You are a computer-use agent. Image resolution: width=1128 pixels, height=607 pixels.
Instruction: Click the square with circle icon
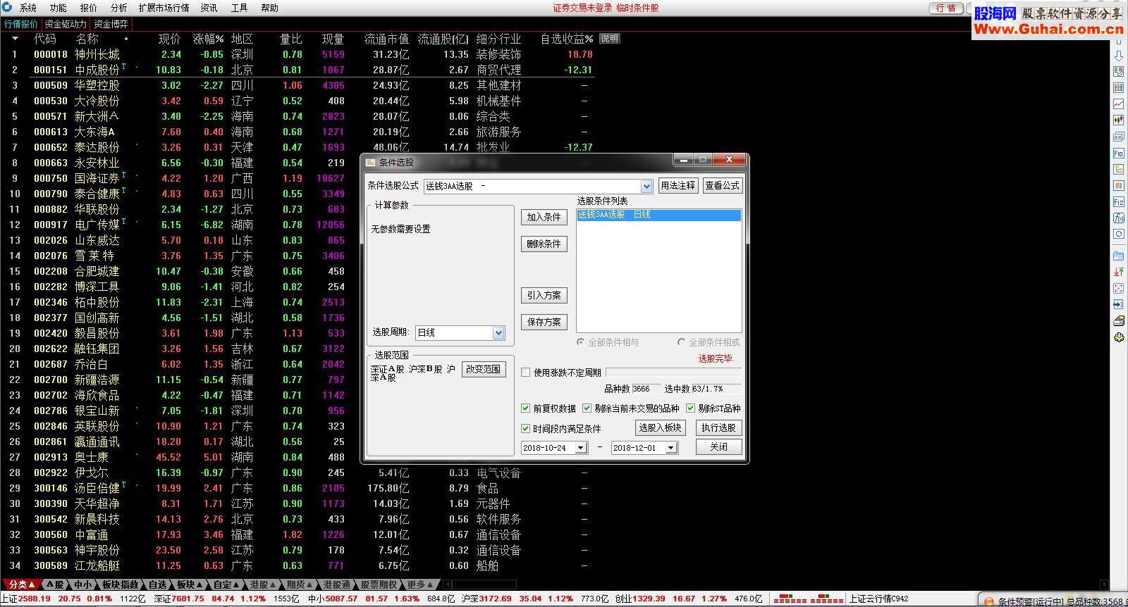[1118, 234]
